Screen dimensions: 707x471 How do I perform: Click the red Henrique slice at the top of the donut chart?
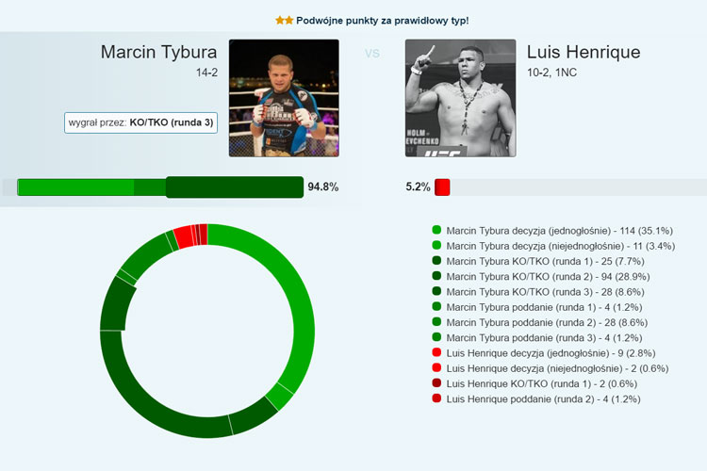[x=183, y=236]
